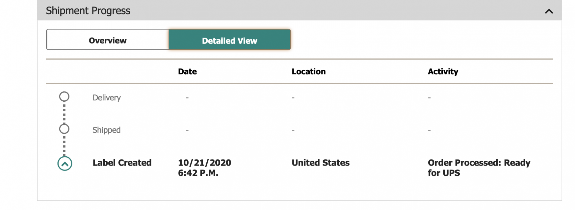Screen dimensions: 575x210
Task: Click Order Processed: Ready for UPS activity
Action: (x=479, y=168)
